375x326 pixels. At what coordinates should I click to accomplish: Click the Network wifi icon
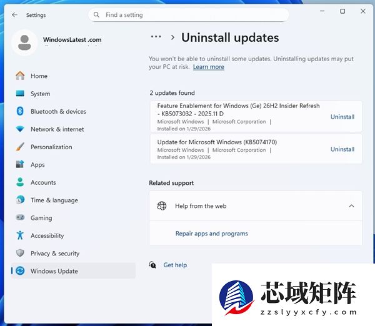[x=20, y=129]
